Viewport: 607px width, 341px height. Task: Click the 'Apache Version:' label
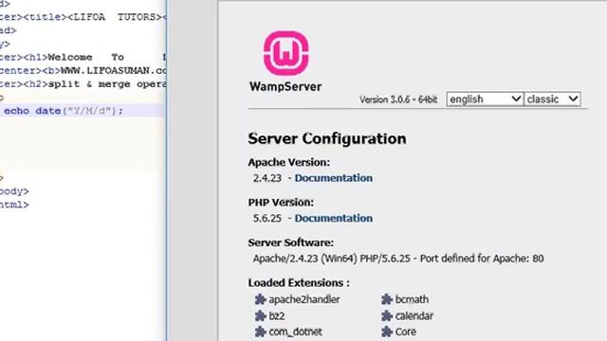click(x=288, y=162)
